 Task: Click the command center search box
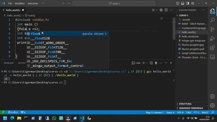[114, 3]
